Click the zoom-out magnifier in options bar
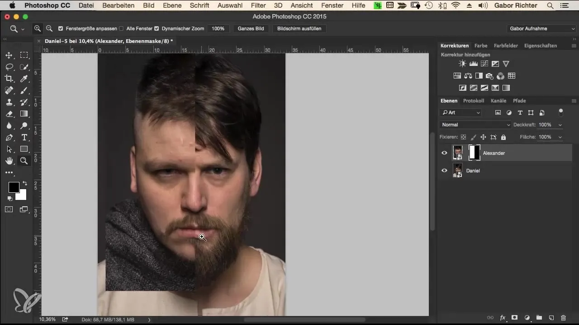Viewport: 579px width, 325px height. pos(49,28)
